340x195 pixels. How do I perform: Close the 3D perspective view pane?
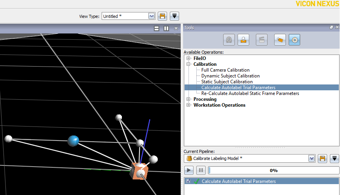(x=176, y=28)
